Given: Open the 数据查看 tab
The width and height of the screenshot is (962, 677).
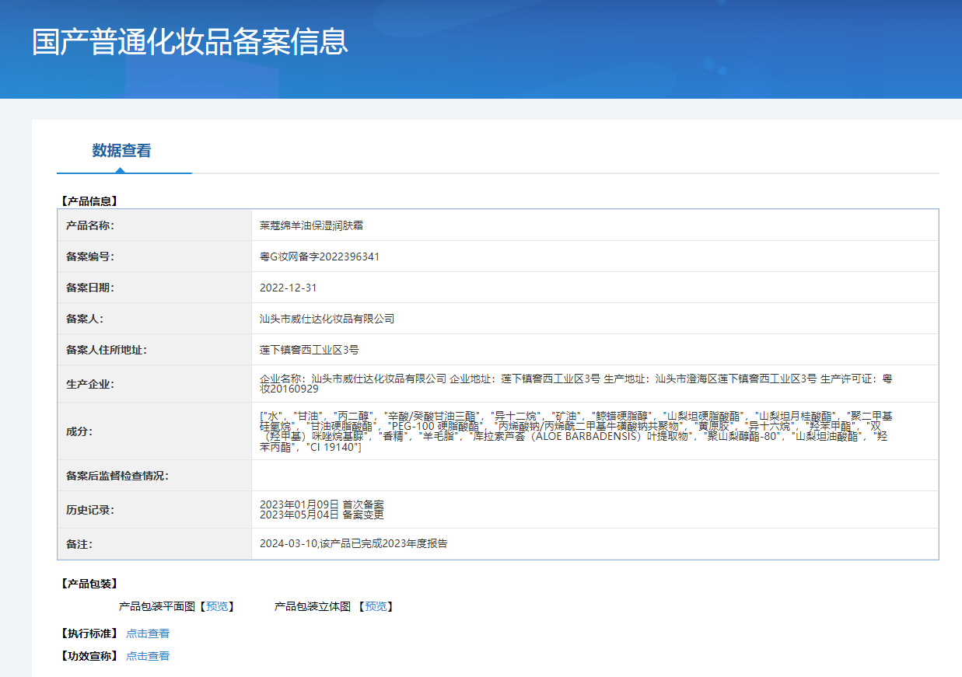Looking at the screenshot, I should (x=121, y=151).
